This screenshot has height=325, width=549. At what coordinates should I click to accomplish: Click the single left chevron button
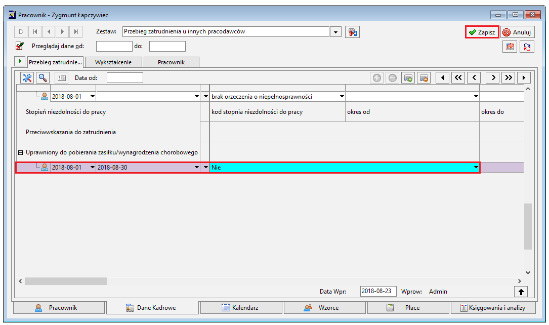[474, 78]
